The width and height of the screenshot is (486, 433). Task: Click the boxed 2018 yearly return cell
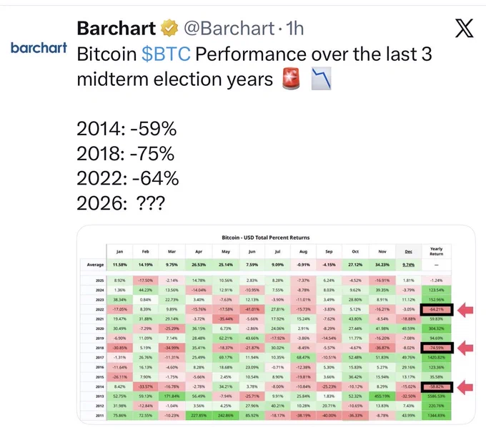click(x=437, y=348)
